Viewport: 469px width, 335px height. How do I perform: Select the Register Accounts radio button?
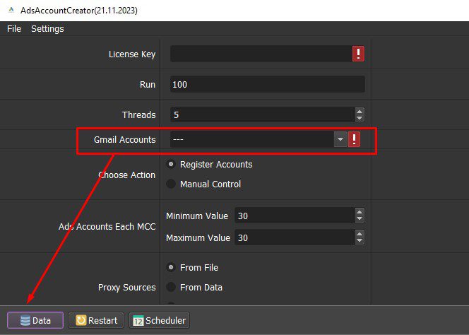coord(171,165)
